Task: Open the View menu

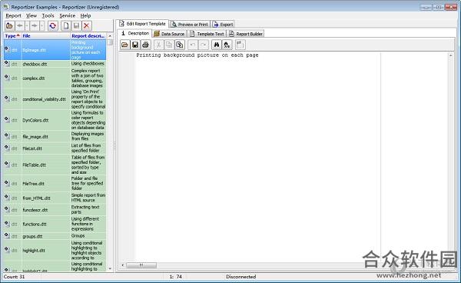Action: click(x=32, y=15)
